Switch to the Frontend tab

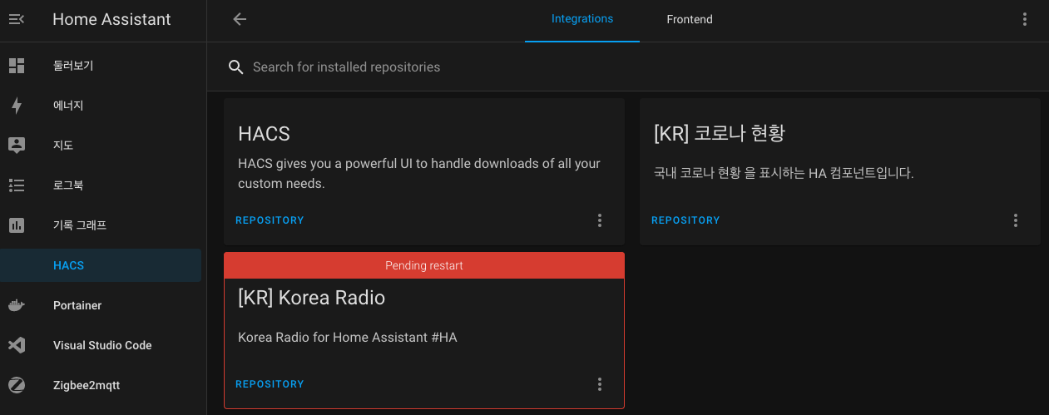690,19
